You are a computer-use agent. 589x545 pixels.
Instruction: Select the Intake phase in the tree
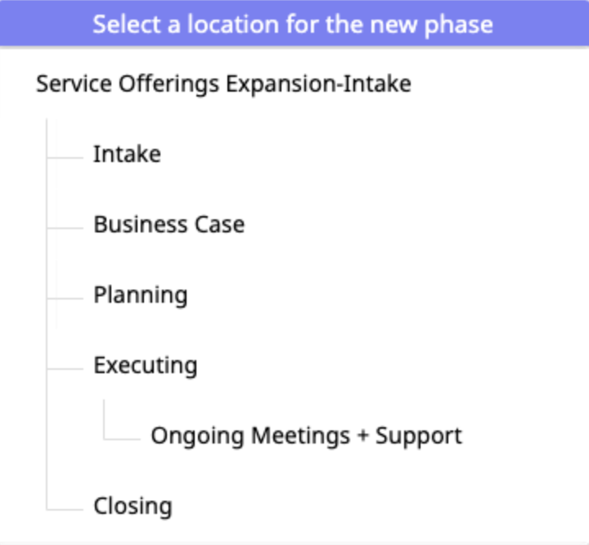(127, 154)
